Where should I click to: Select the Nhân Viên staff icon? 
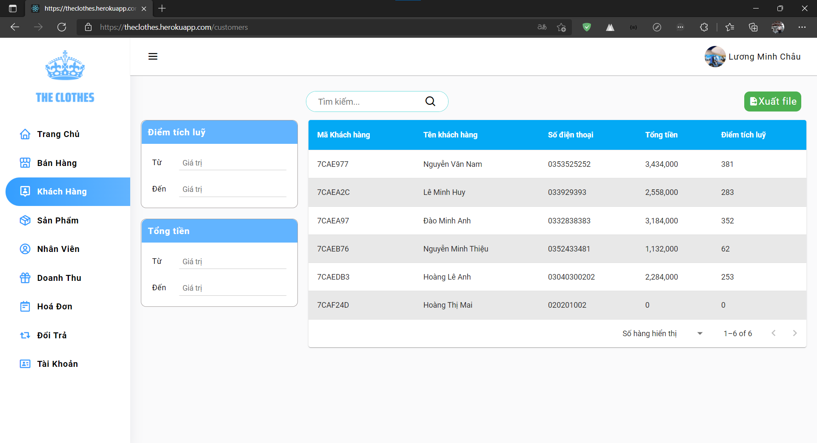25,249
